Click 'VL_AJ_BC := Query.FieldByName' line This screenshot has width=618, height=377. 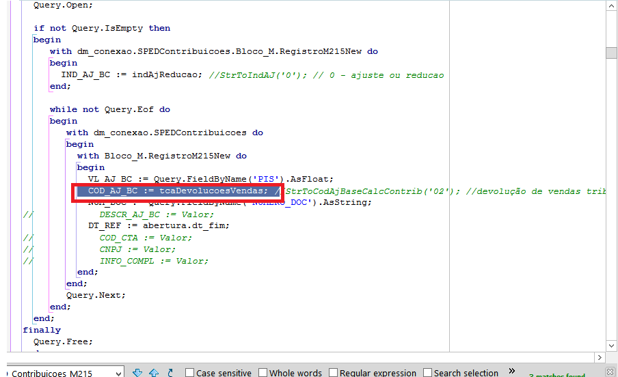211,179
